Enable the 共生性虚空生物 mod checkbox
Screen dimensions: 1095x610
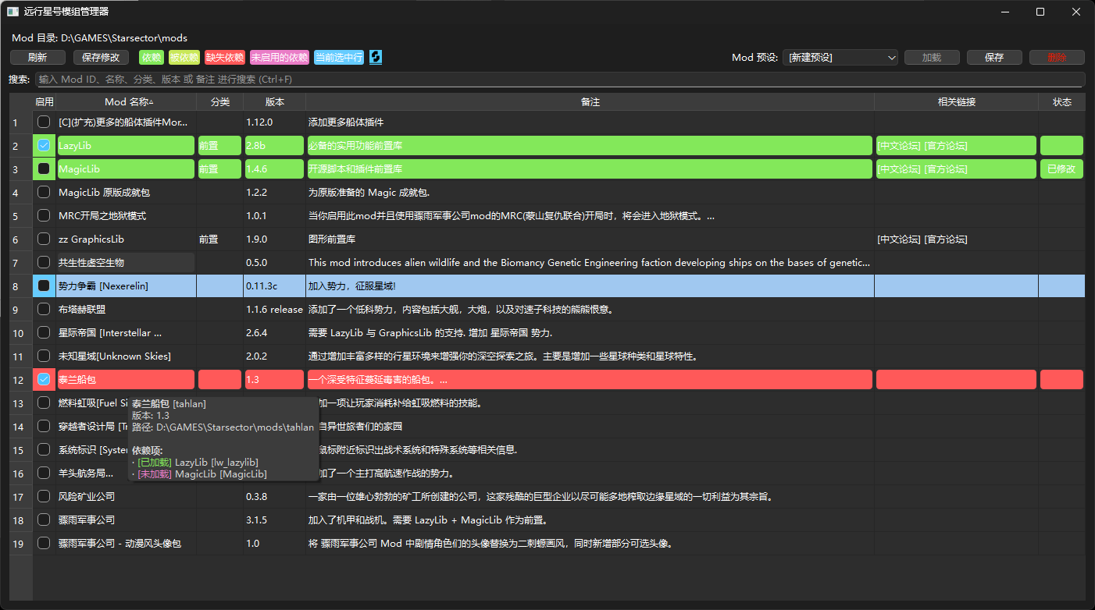[x=44, y=262]
